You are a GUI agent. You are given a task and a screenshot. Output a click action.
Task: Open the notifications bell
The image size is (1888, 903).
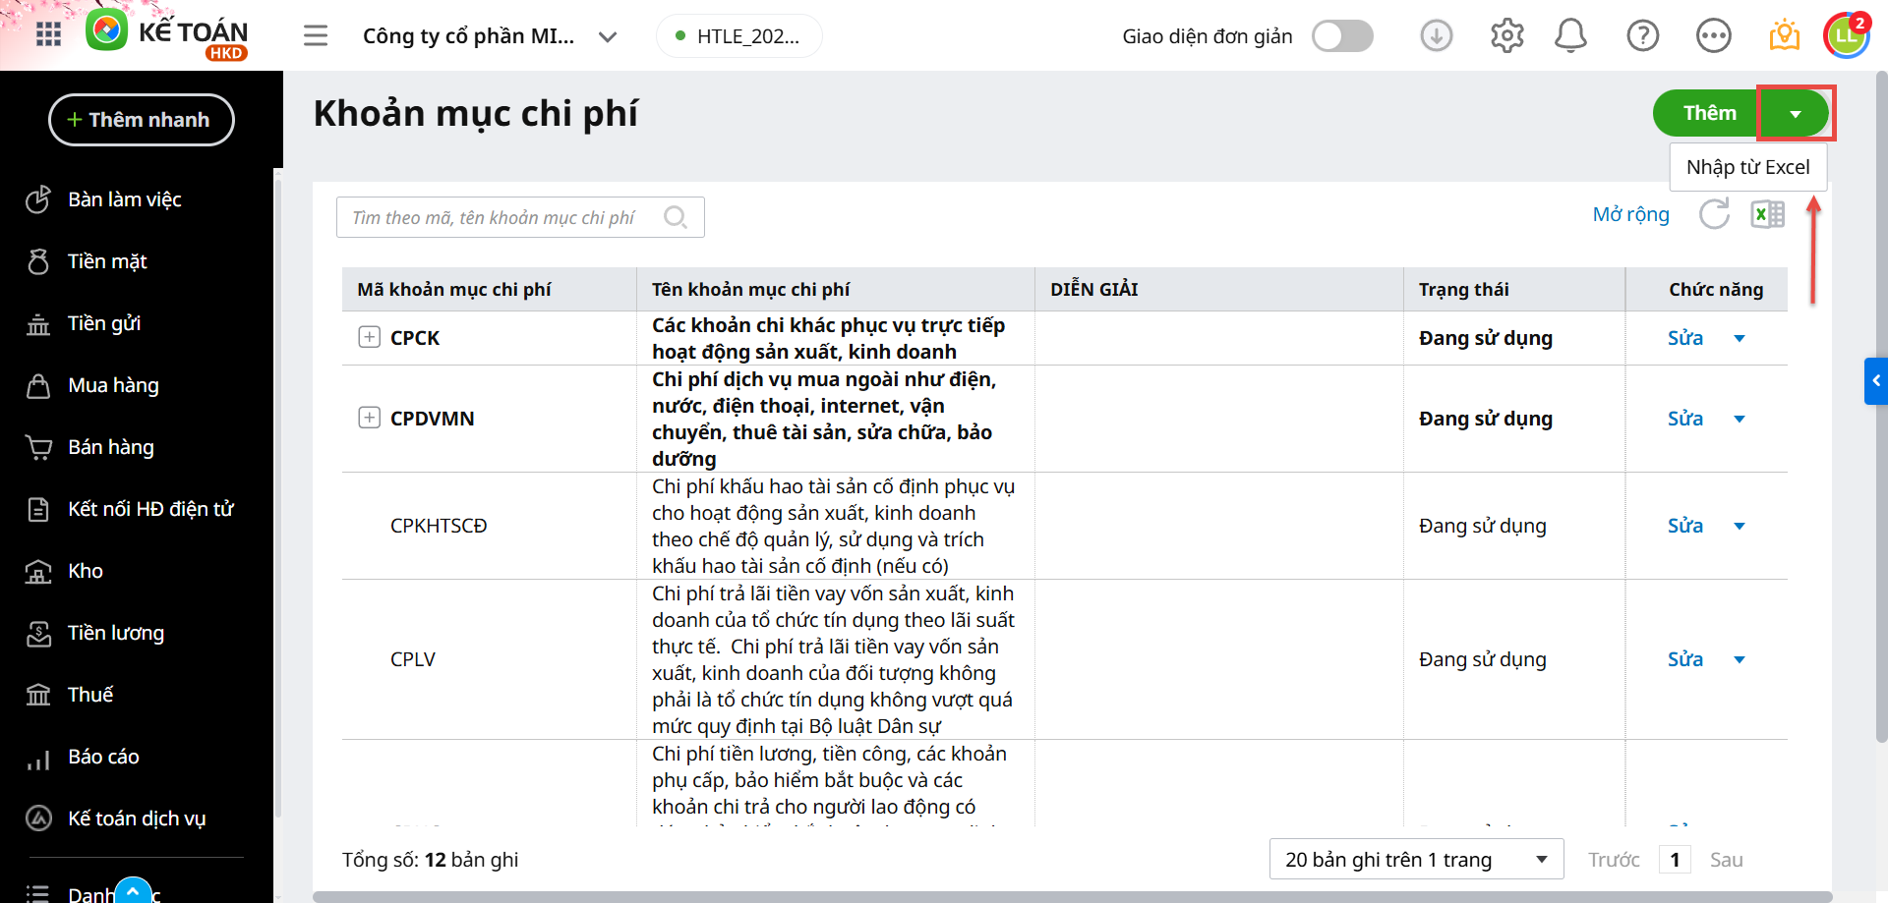click(1570, 36)
